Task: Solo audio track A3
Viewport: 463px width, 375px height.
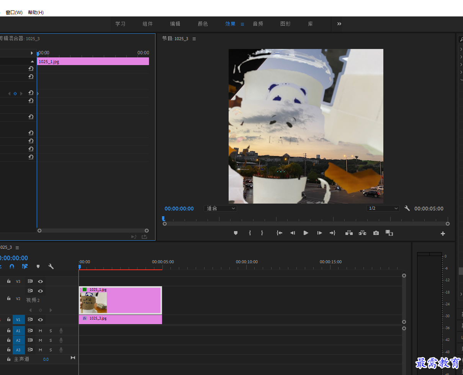Action: [51, 350]
